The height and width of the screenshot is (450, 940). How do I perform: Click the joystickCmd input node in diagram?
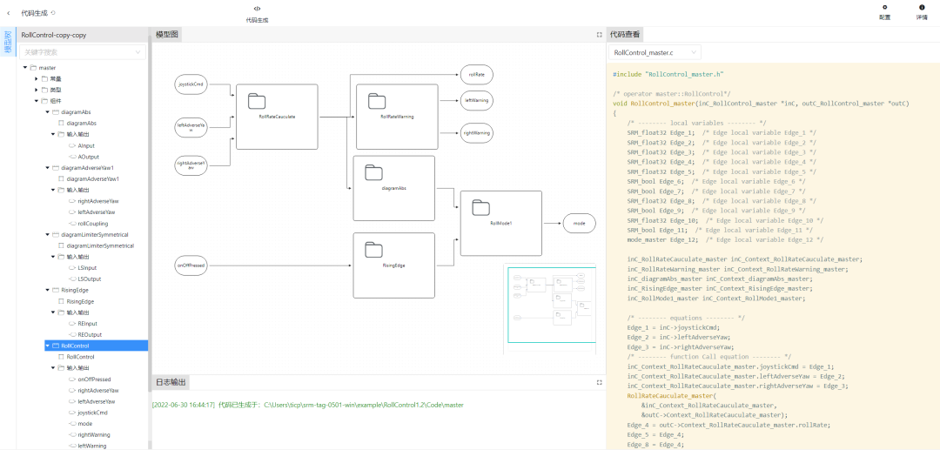tap(191, 84)
